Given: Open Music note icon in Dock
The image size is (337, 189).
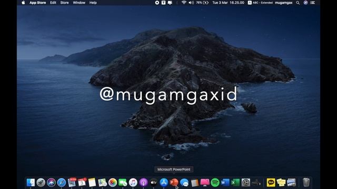Looking at the screenshot, I should (x=133, y=183).
